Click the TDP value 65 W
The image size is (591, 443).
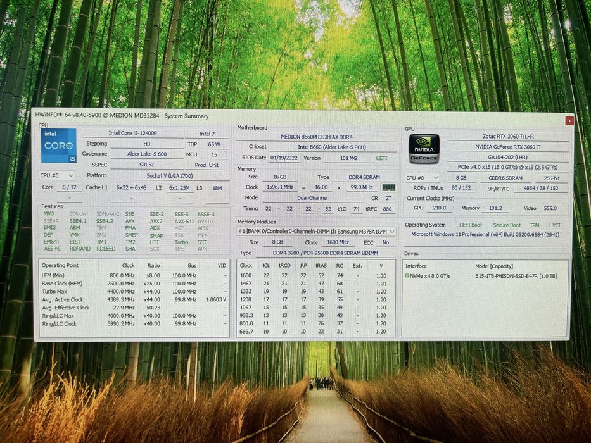pos(214,144)
